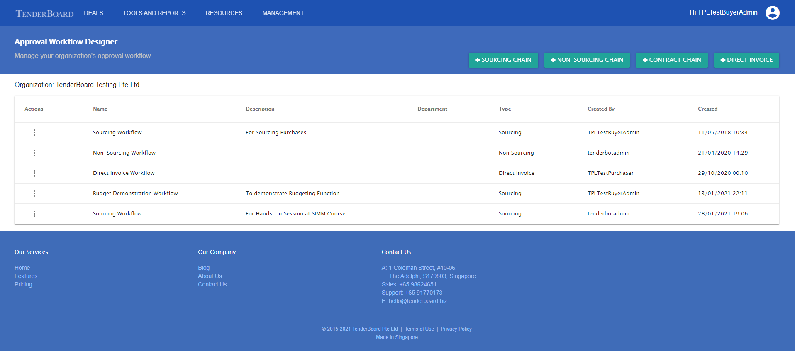Open the Tools and Reports menu
This screenshot has height=351, width=795.
tap(154, 13)
